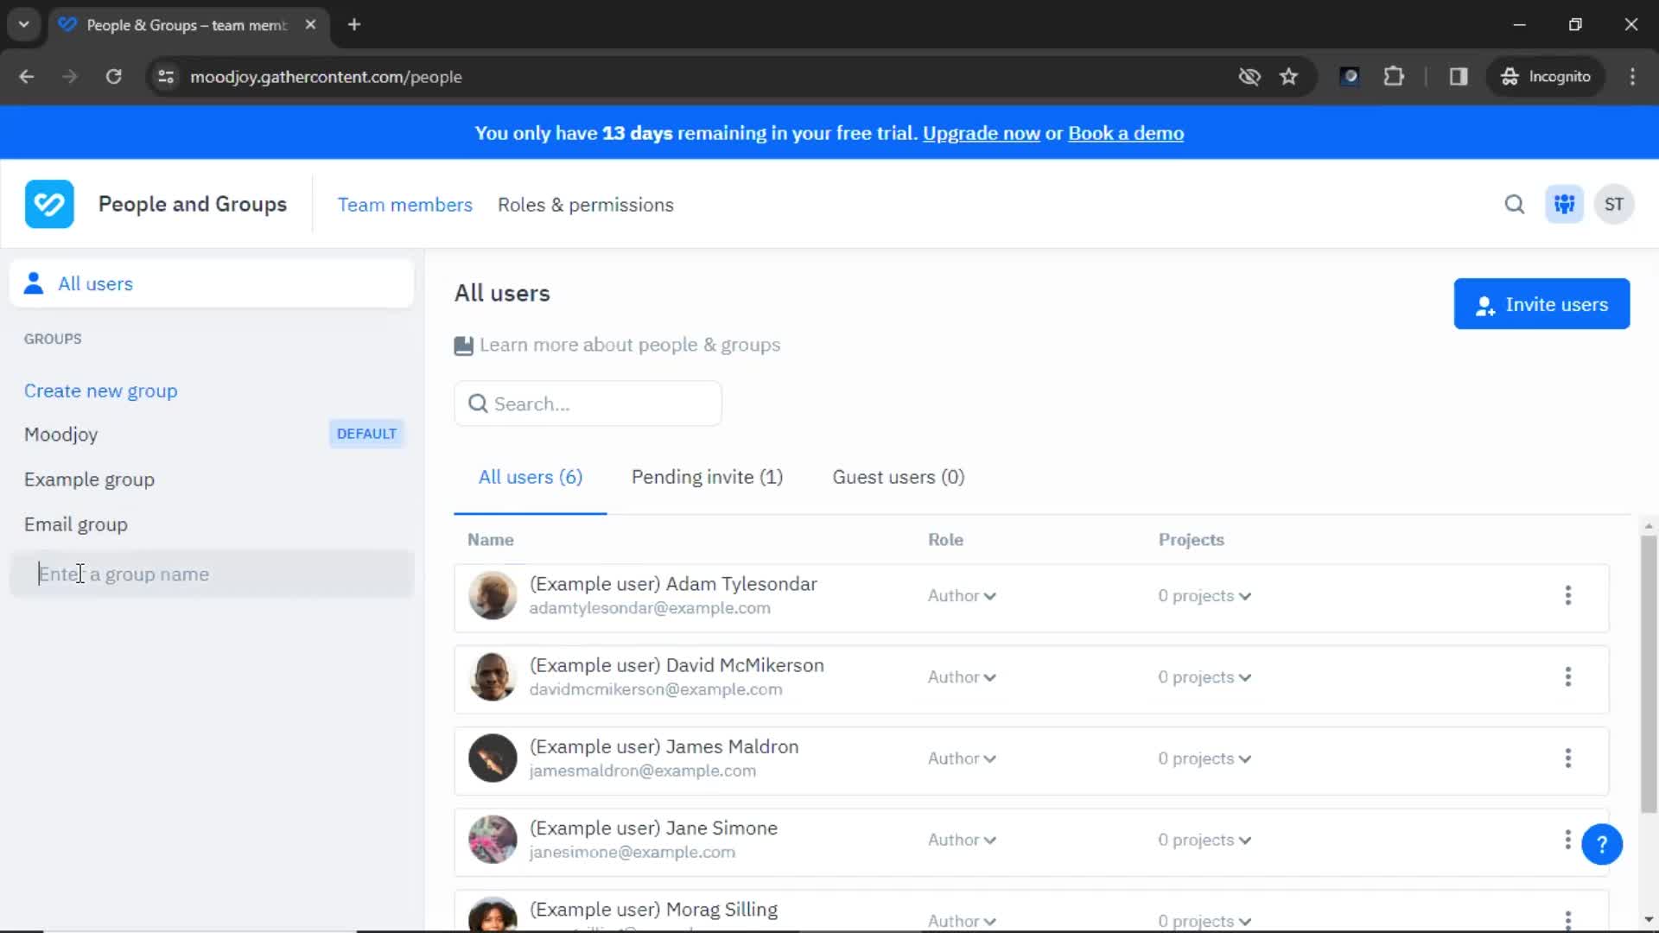Expand the Projects count for Adam Tylesondar
This screenshot has width=1659, height=933.
(1204, 593)
